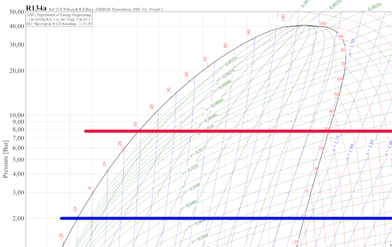Click the 3,00 pressure axis label

point(18,192)
